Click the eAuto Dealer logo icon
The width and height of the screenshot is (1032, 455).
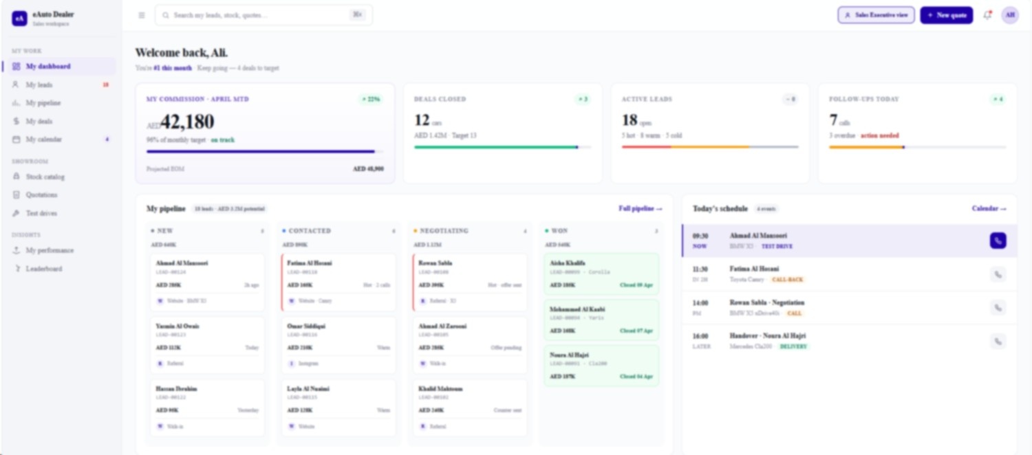tap(19, 19)
